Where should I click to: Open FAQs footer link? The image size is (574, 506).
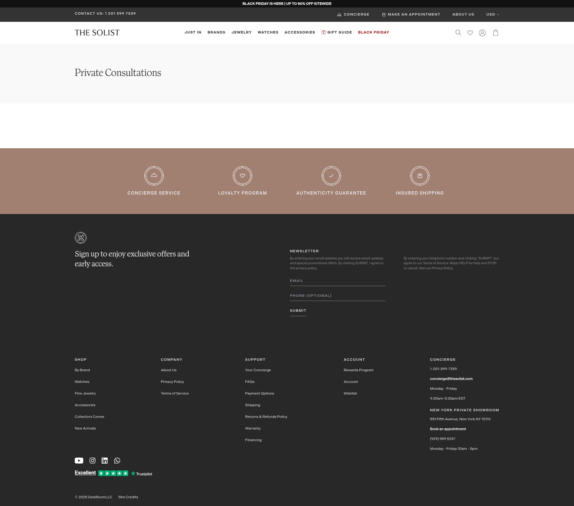tap(250, 382)
